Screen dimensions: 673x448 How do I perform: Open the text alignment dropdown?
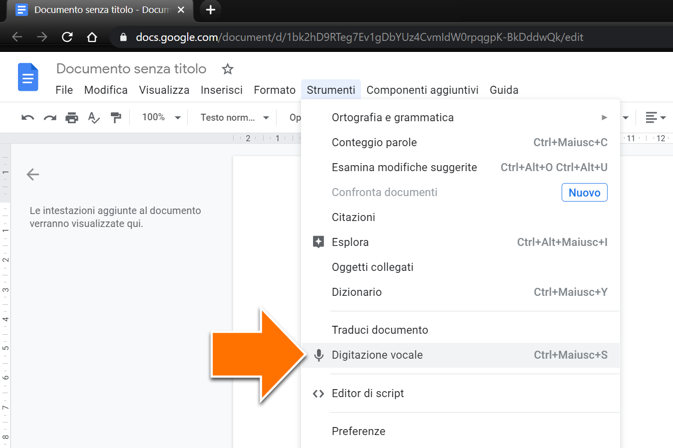(656, 117)
